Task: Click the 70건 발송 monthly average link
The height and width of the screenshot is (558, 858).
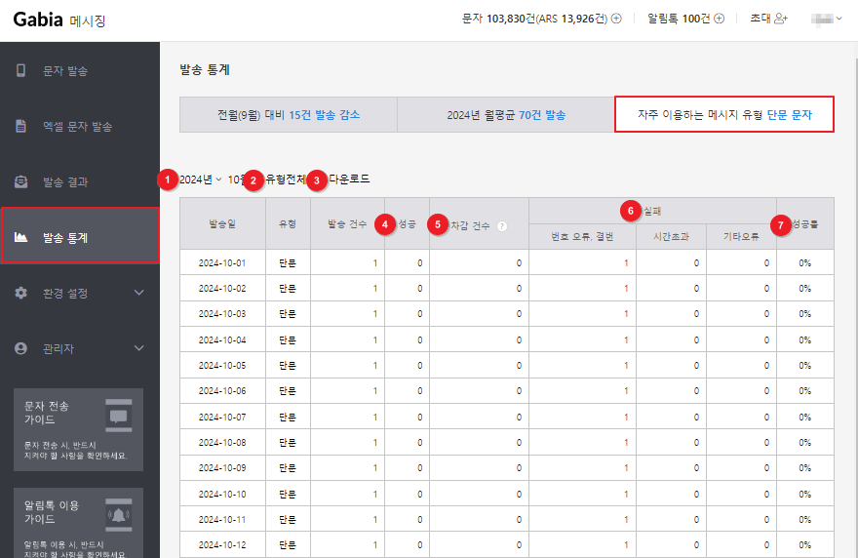Action: tap(542, 115)
